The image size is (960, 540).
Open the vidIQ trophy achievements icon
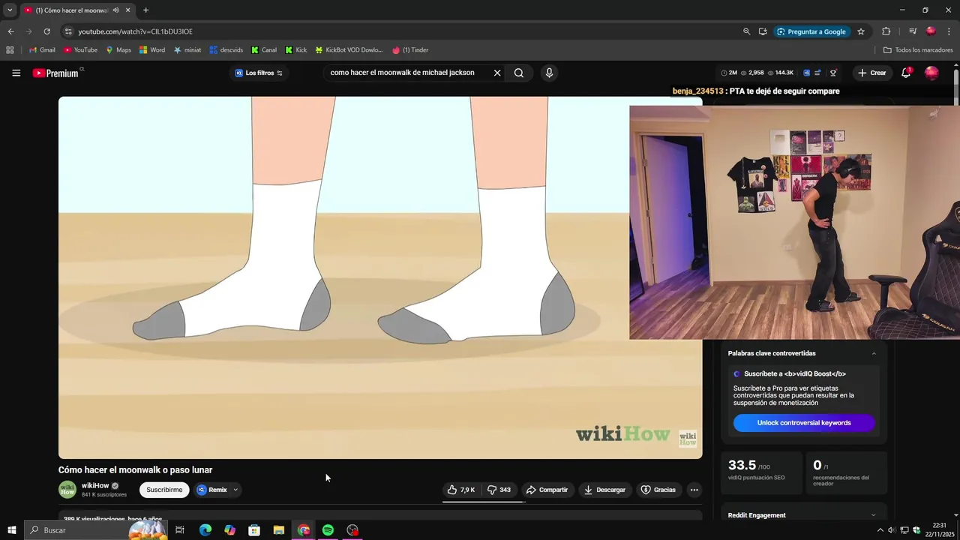pyautogui.click(x=833, y=73)
